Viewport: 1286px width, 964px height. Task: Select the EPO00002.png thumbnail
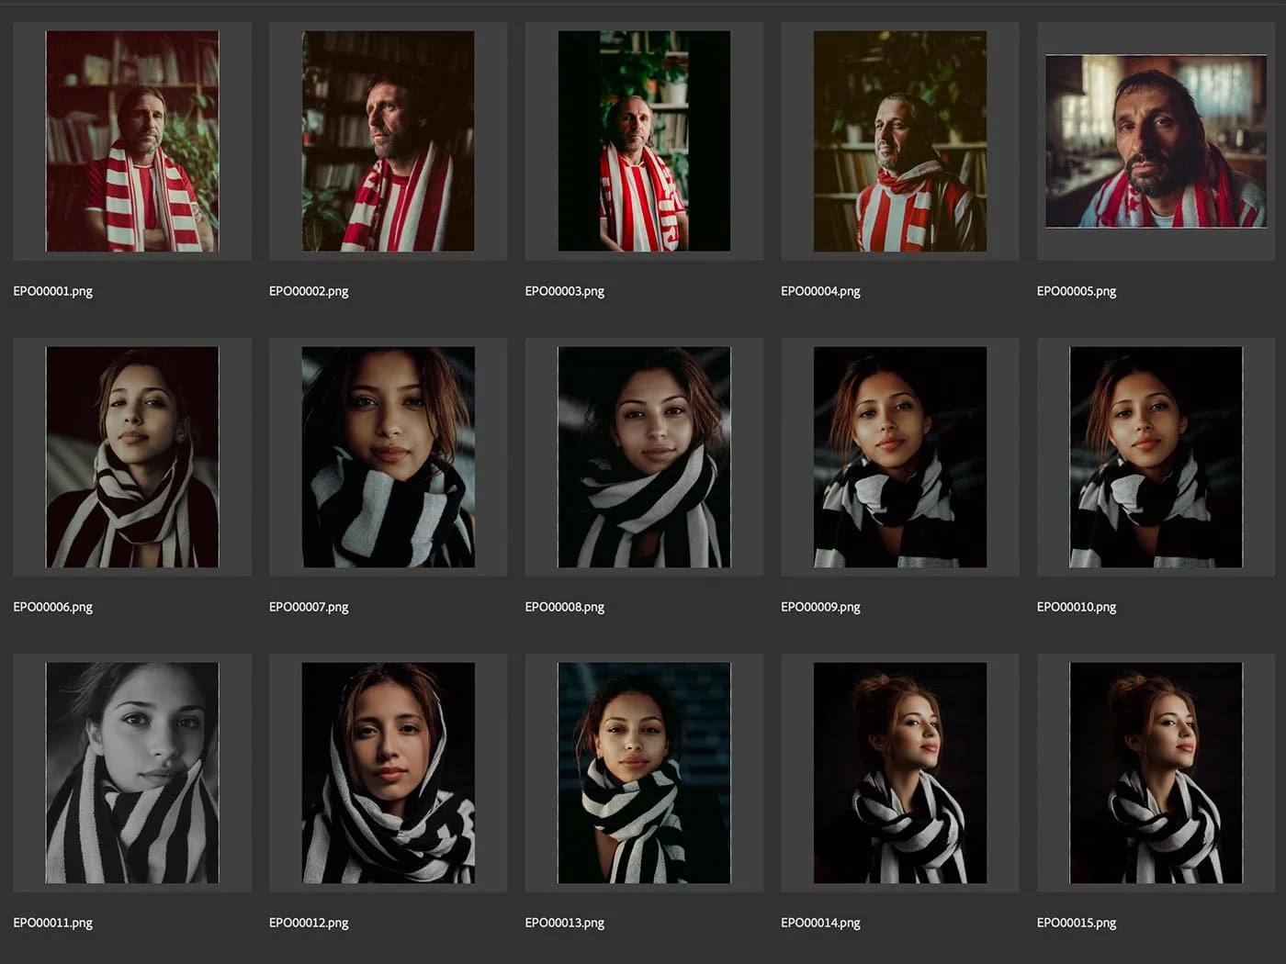click(x=389, y=141)
